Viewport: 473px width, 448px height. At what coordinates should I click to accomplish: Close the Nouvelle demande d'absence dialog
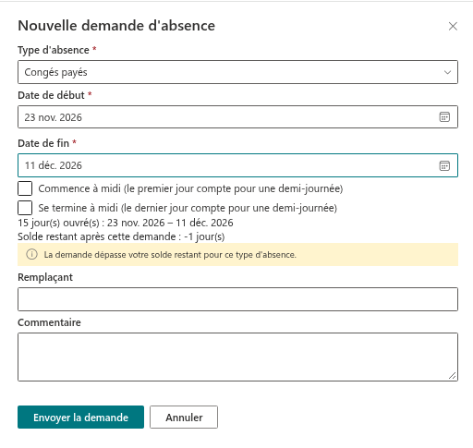click(x=453, y=26)
